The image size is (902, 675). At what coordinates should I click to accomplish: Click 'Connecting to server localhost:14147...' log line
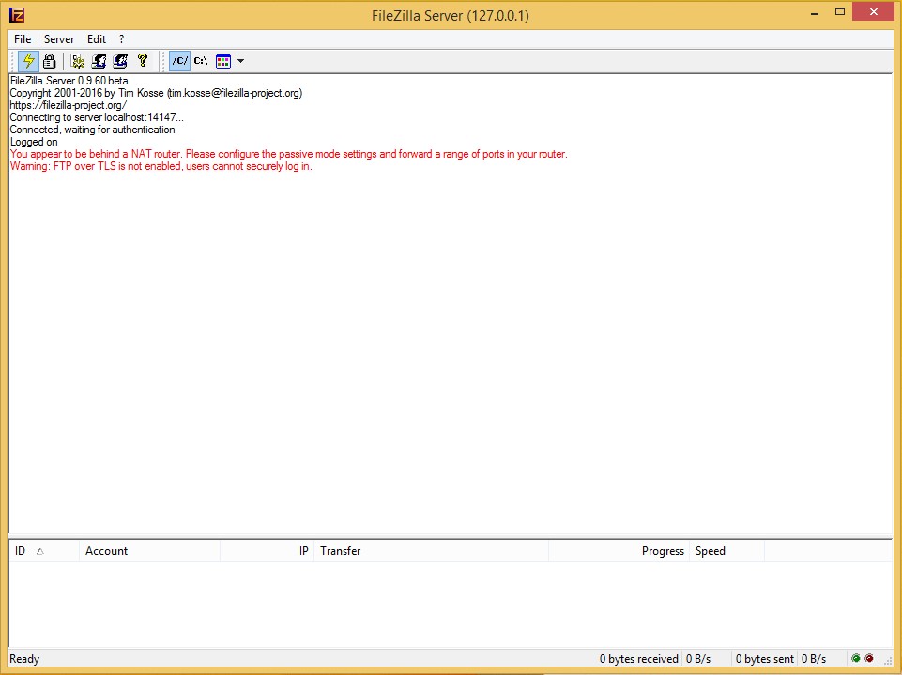click(97, 117)
